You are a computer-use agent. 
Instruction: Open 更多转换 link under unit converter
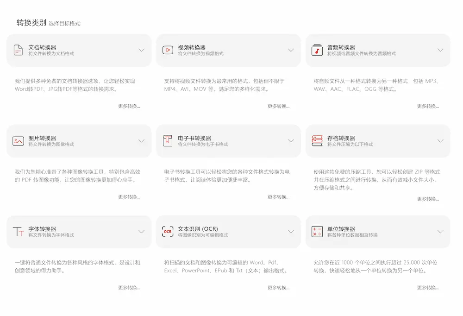[428, 288]
